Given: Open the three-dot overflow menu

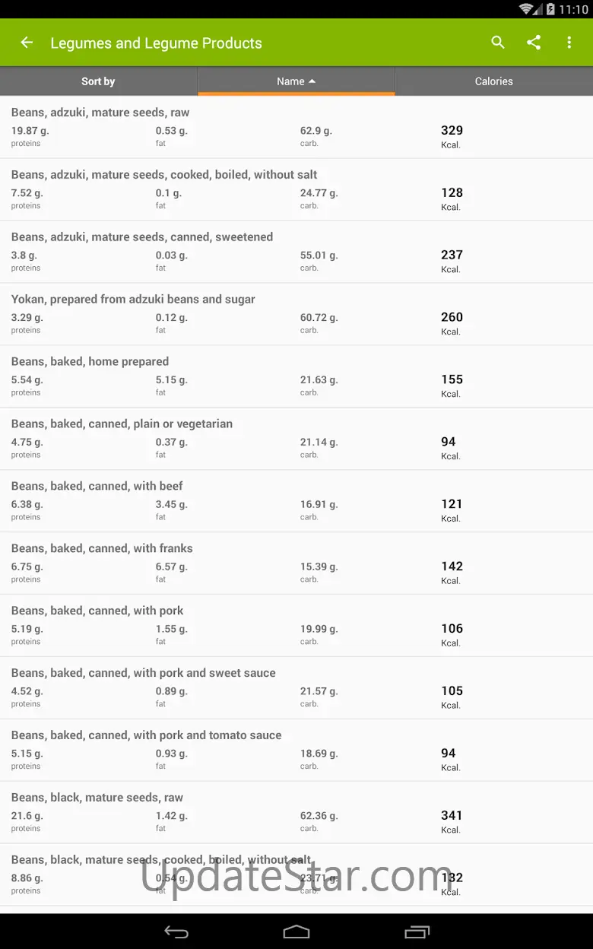Looking at the screenshot, I should (569, 43).
